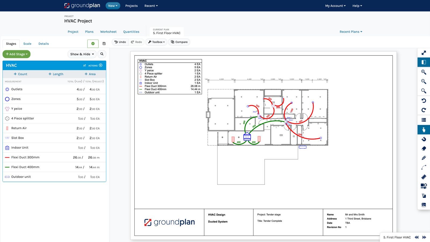This screenshot has height=242, width=430.
Task: Click the red Flexi Duct 300mm color swatch
Action: point(7,157)
